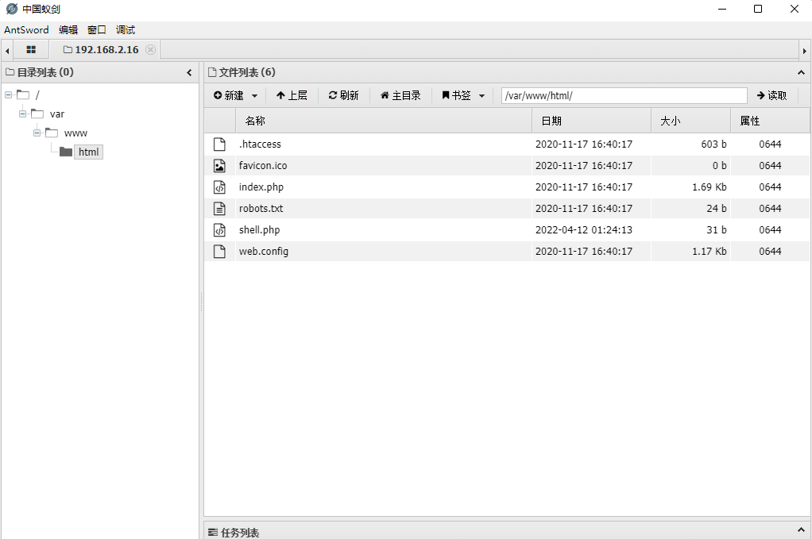This screenshot has width=812, height=539.
Task: Select the .htaccess file name
Action: pyautogui.click(x=260, y=144)
